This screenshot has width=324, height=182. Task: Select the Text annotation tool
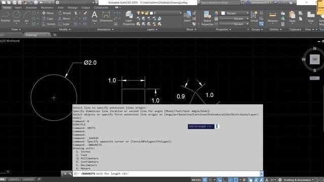coord(95,17)
